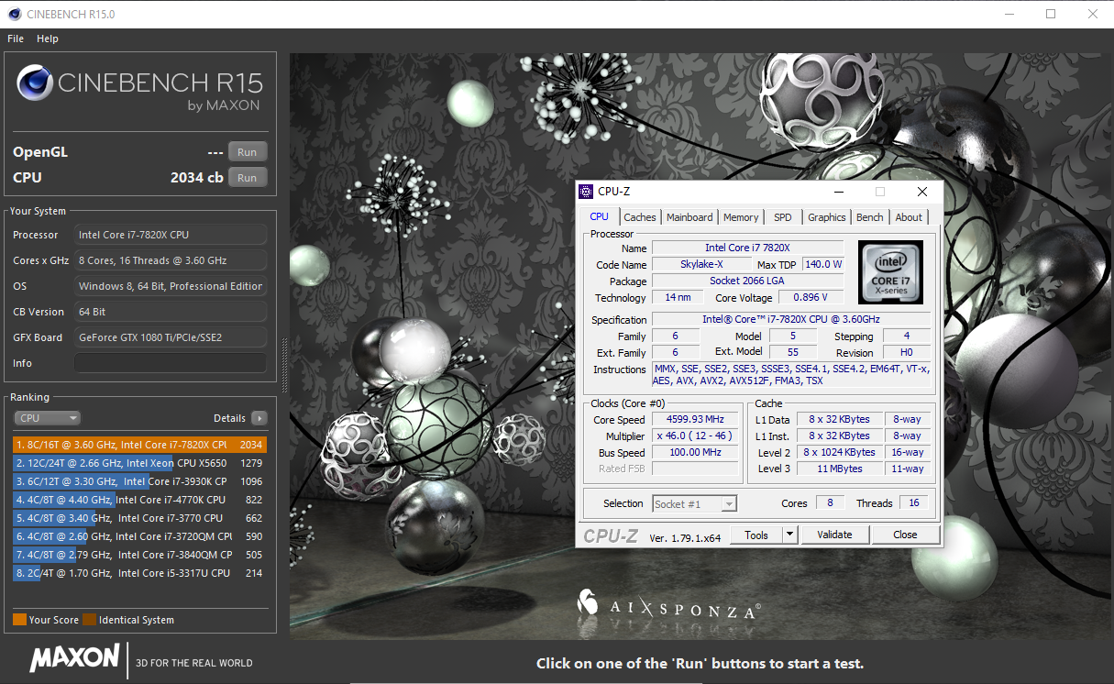
Task: Select the i7-4770K ranking row
Action: coord(140,500)
